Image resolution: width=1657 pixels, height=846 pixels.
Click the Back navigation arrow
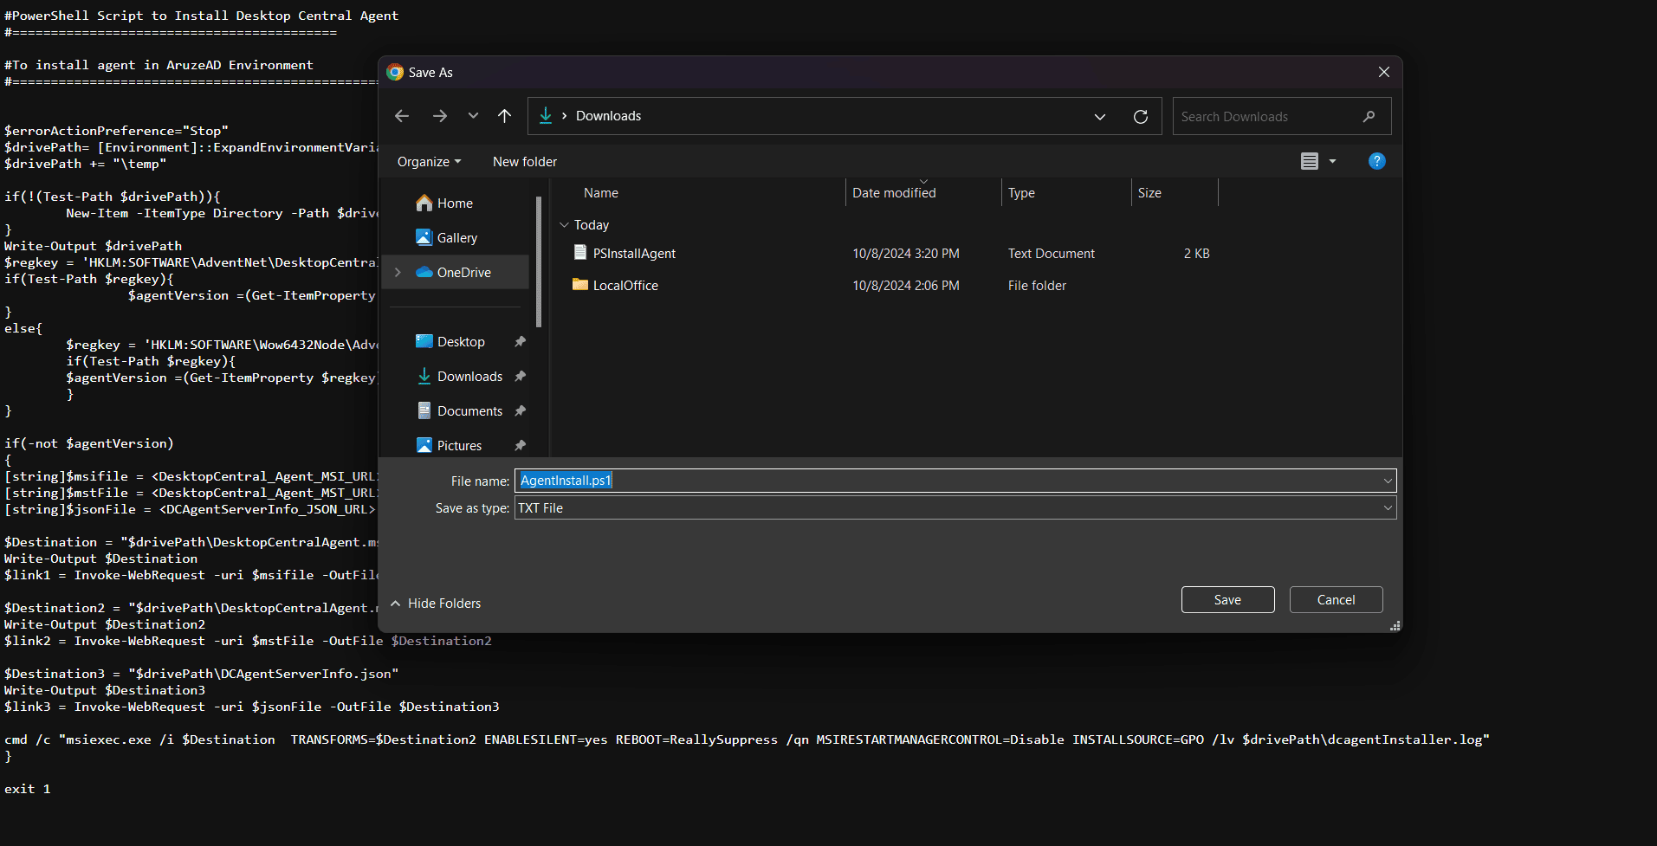(x=402, y=116)
